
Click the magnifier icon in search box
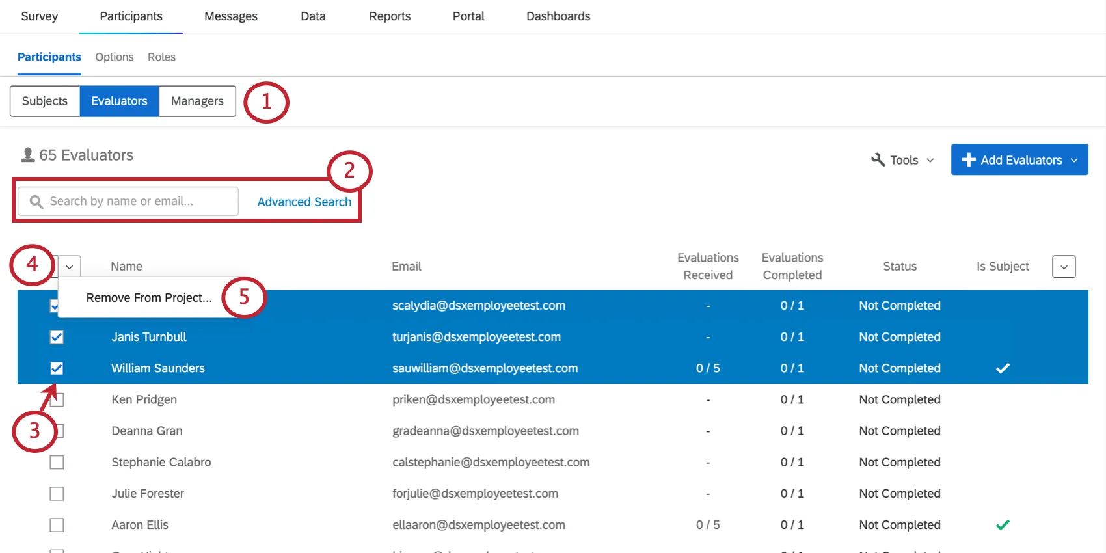pyautogui.click(x=36, y=202)
